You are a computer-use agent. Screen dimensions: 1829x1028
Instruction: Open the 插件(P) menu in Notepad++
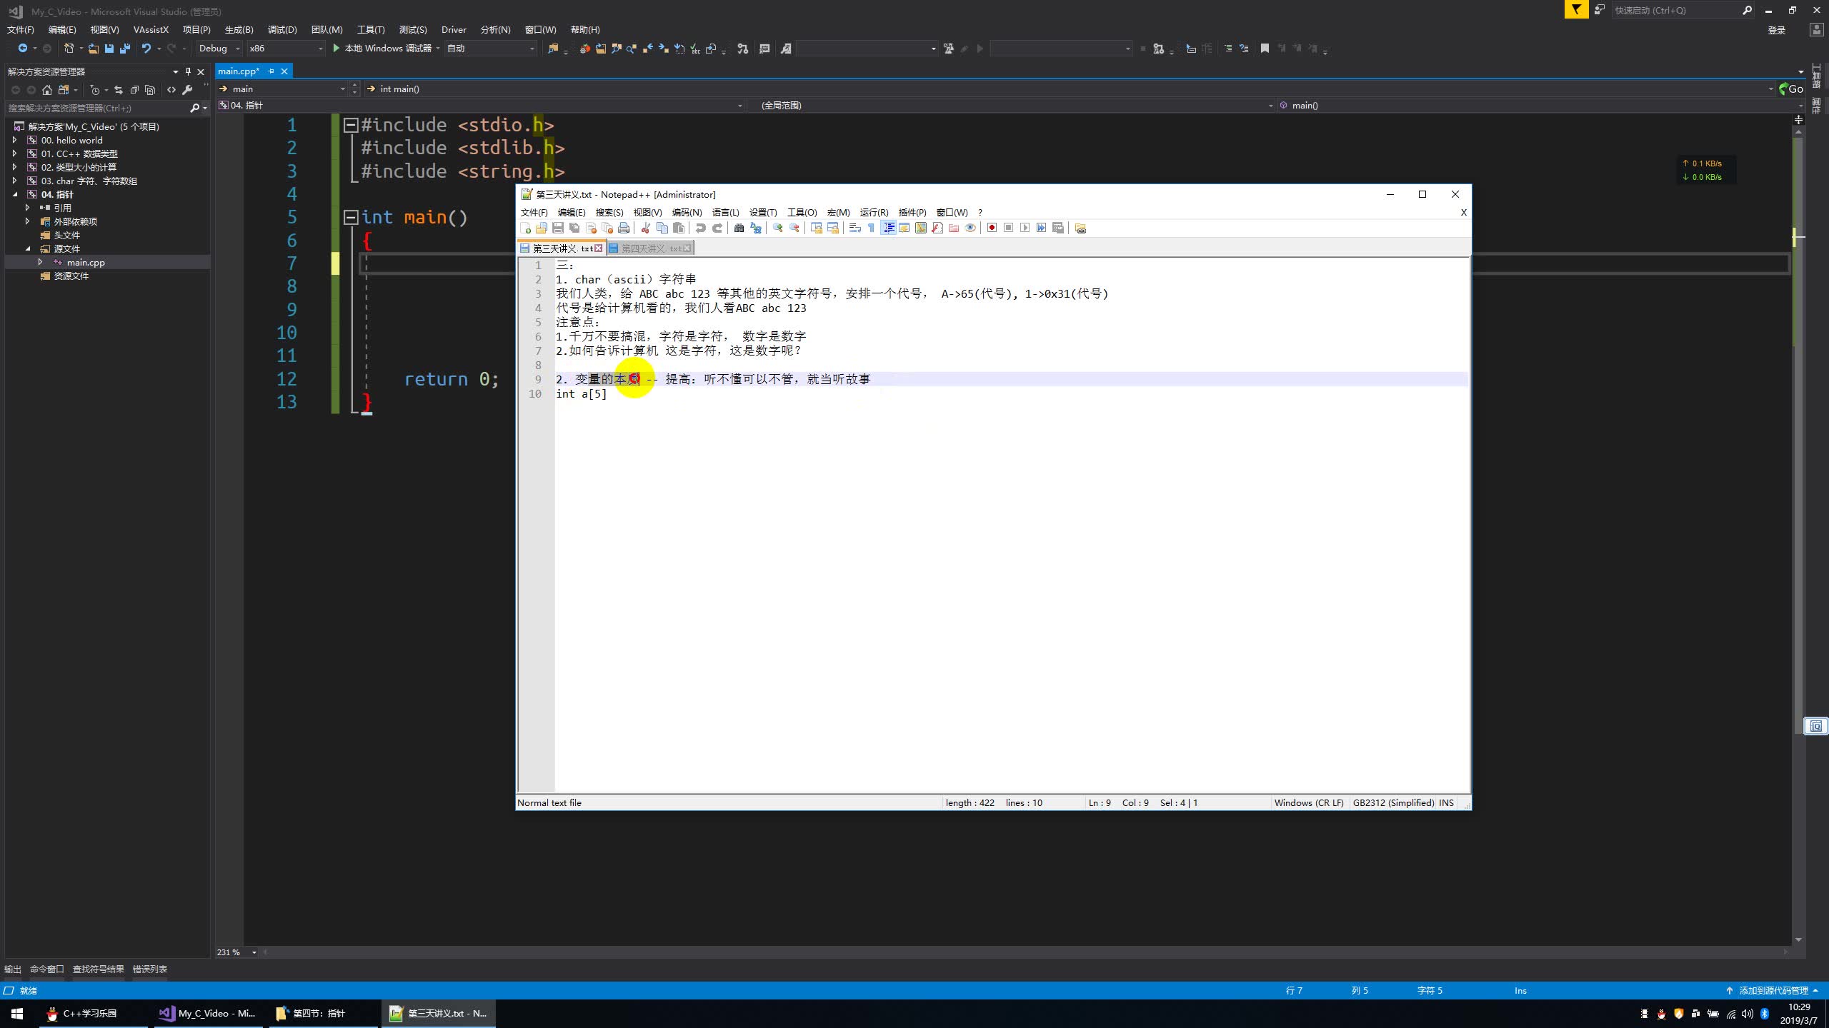(x=912, y=212)
